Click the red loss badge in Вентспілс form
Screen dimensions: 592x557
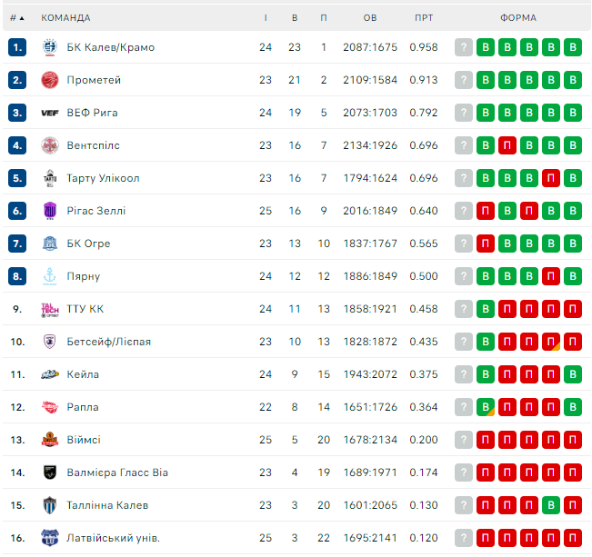pos(507,145)
